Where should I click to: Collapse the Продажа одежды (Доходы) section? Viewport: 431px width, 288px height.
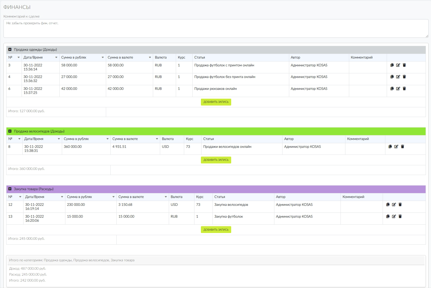[10, 50]
